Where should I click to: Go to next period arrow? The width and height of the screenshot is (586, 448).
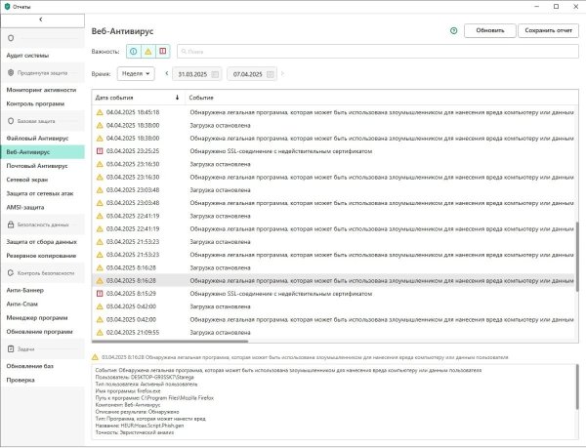282,73
